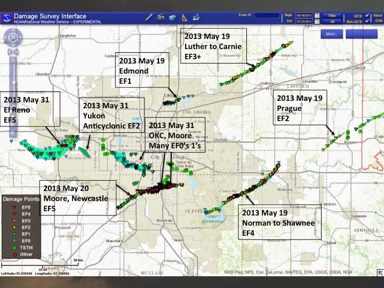Zoom in with plus button

tap(13, 60)
